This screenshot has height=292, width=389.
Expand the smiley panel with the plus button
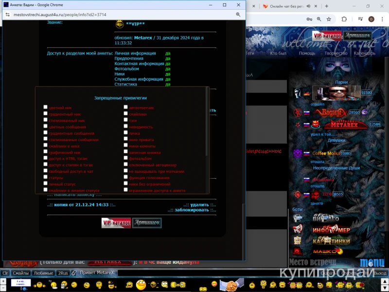pyautogui.click(x=3, y=281)
